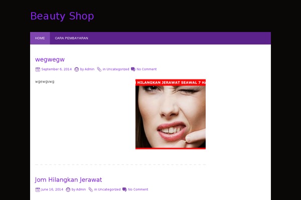Click the comment bubble icon of Jom Hilangkan Jerawat post
This screenshot has height=200, width=301.
click(x=124, y=189)
